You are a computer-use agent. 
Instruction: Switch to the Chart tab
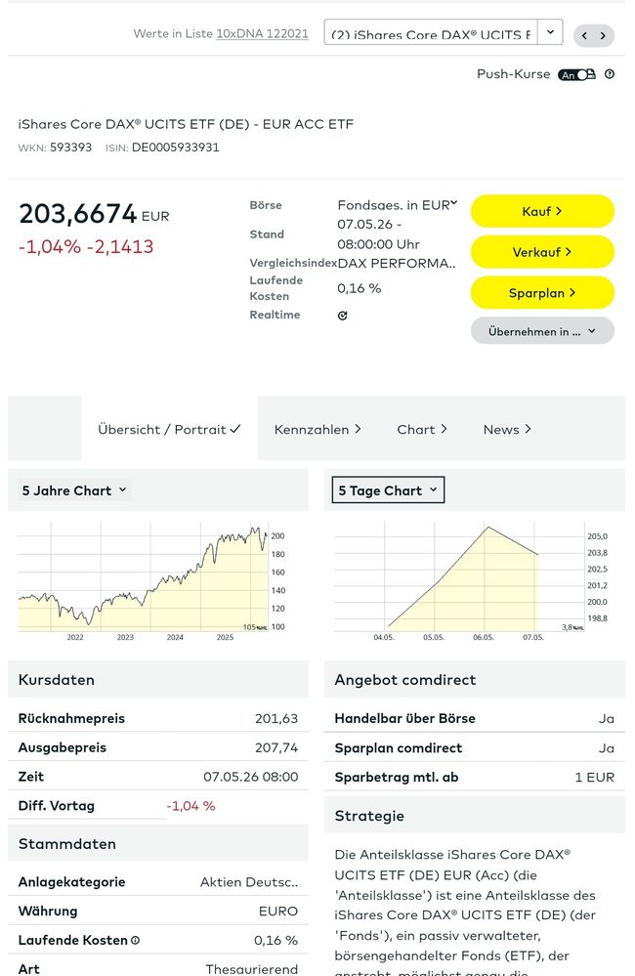tap(422, 430)
